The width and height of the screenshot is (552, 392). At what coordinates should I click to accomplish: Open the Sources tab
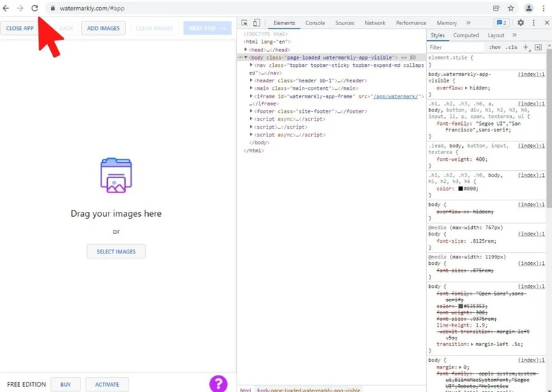click(345, 23)
